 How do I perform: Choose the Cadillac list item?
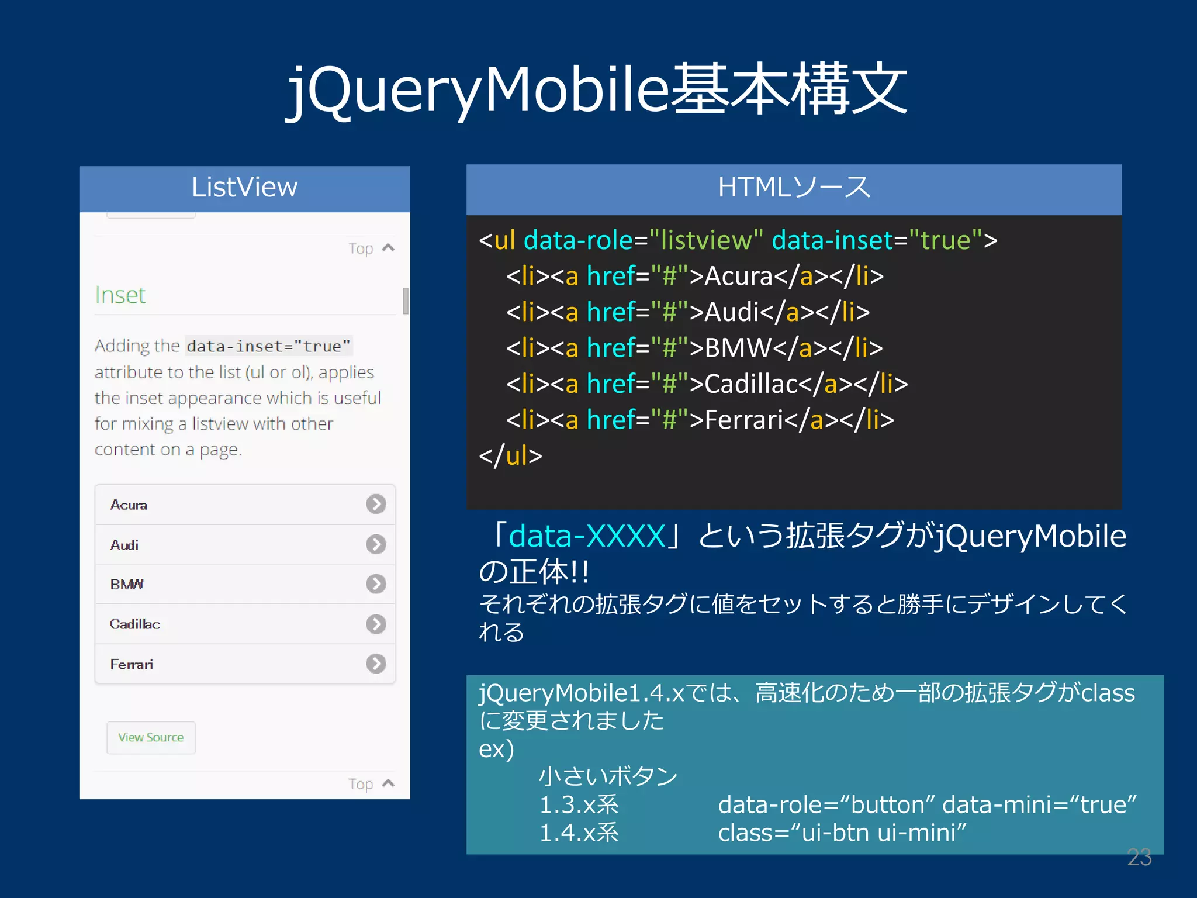(x=245, y=624)
